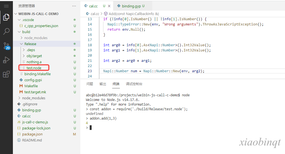
Task: Click line number 18 in the gutter
Action: (x=90, y=45)
